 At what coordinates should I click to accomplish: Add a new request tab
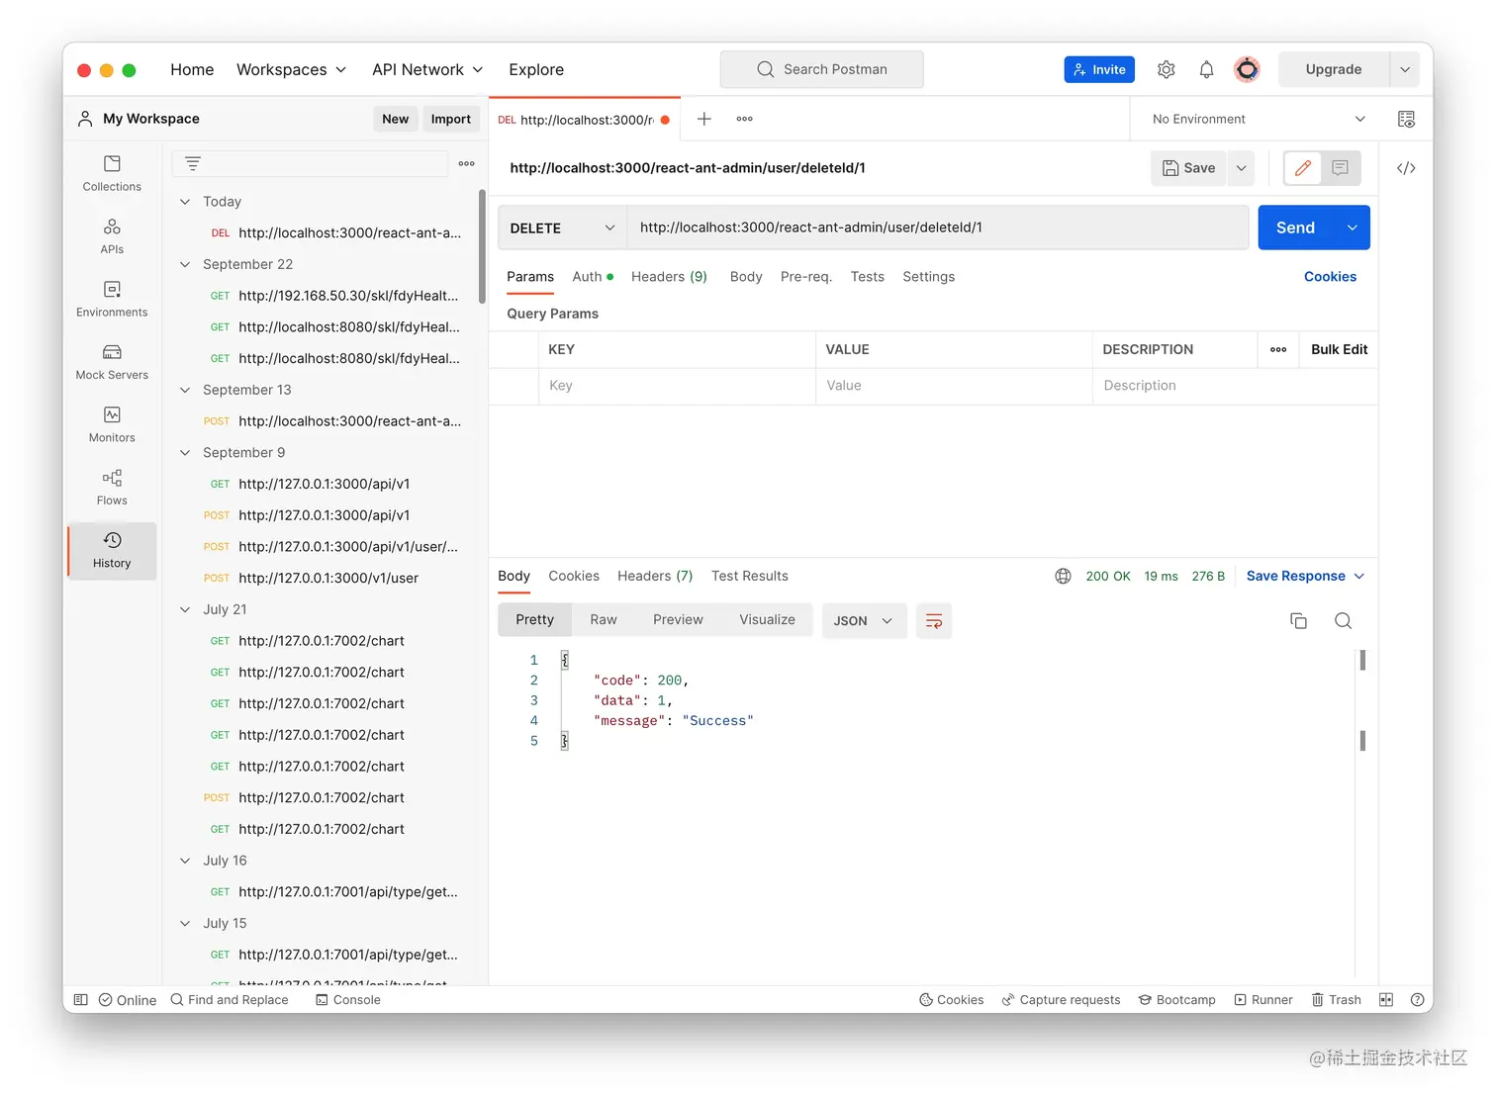click(x=704, y=119)
